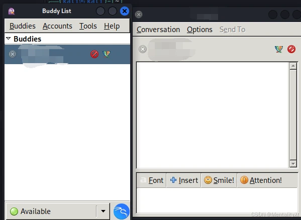Click the red blocked icon in buddy row

click(94, 54)
